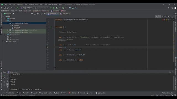The height and width of the screenshot is (99, 177).
Task: Expand the manifests folder
Action: (6, 19)
